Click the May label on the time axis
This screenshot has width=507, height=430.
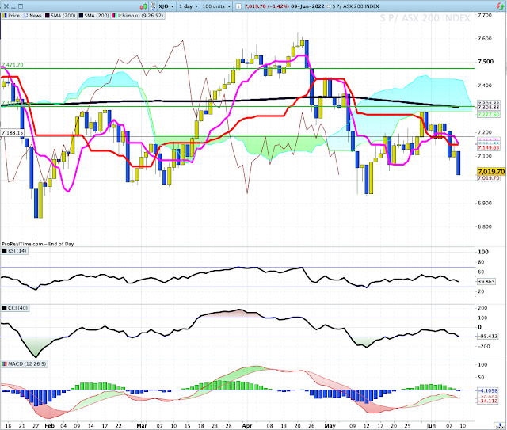click(x=330, y=426)
